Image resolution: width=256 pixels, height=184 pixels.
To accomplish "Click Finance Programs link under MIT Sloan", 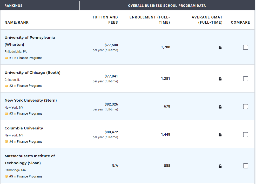I will click(x=30, y=176).
